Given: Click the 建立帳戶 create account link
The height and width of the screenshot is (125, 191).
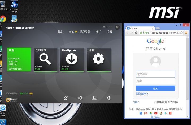Looking at the screenshot, I should [155, 117].
